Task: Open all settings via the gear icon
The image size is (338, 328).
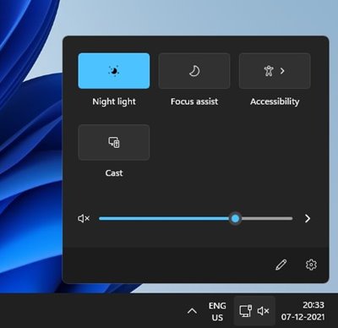Action: 311,265
